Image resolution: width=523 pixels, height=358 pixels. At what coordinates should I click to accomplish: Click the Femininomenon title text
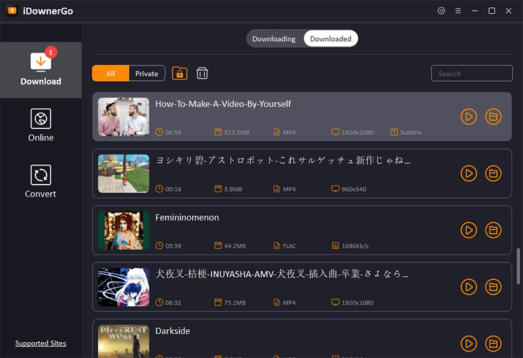(187, 217)
